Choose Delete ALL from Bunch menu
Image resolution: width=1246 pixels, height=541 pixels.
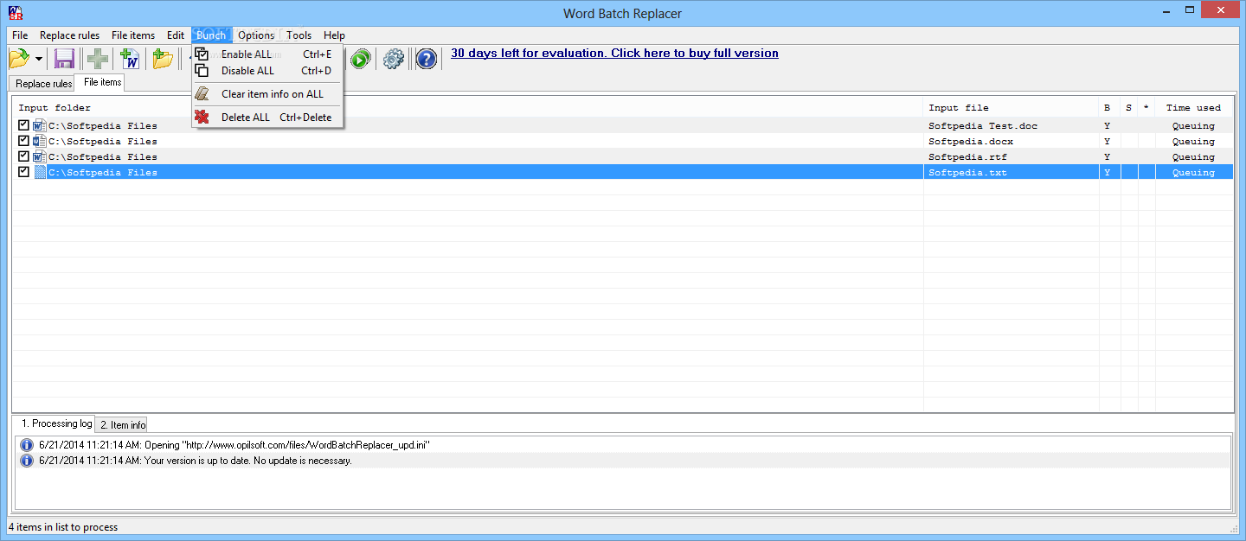click(x=267, y=118)
